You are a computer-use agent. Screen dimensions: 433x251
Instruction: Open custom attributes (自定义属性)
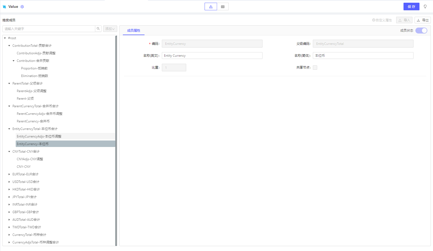pyautogui.click(x=382, y=20)
